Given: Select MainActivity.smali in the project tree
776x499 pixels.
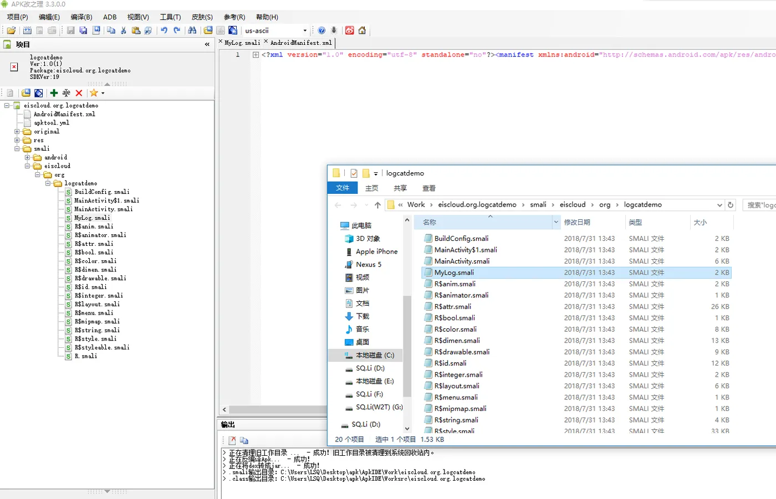Looking at the screenshot, I should [x=104, y=209].
